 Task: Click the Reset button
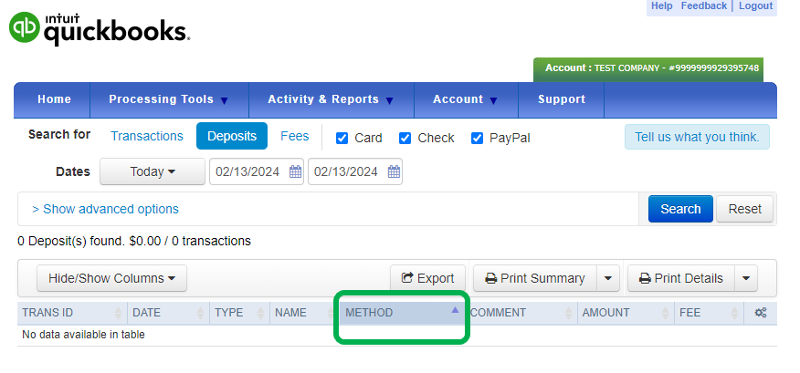click(745, 209)
